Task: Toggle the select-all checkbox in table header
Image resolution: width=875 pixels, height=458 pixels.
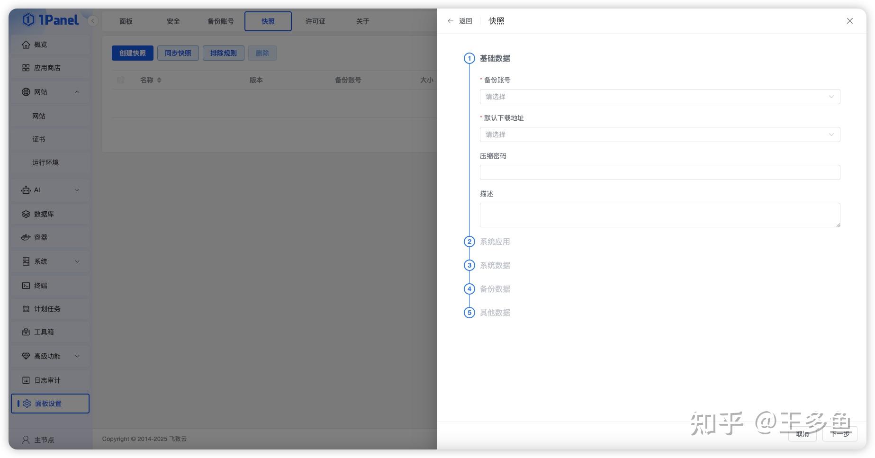Action: pos(121,80)
